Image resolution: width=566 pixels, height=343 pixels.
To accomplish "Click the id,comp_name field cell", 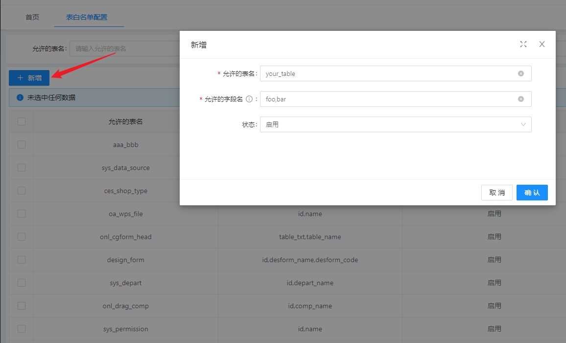I will (x=310, y=306).
